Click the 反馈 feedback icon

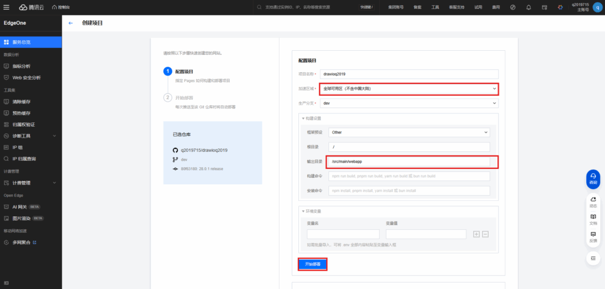click(x=593, y=236)
